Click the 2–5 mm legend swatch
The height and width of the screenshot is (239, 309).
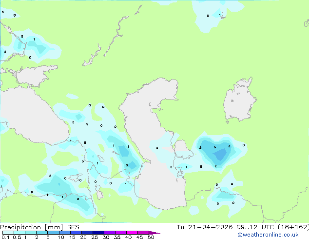(42, 233)
